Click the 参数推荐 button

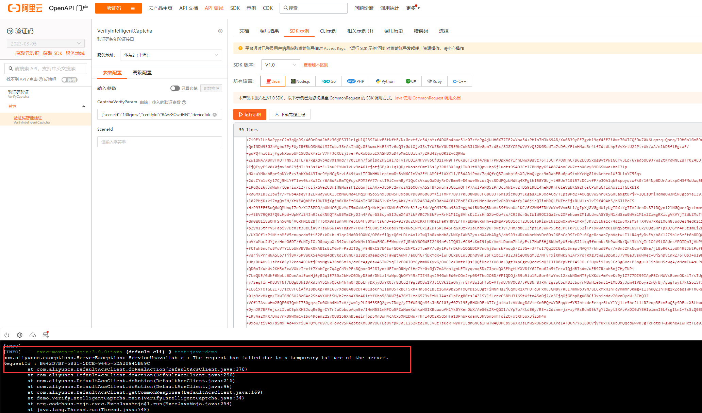tap(211, 88)
